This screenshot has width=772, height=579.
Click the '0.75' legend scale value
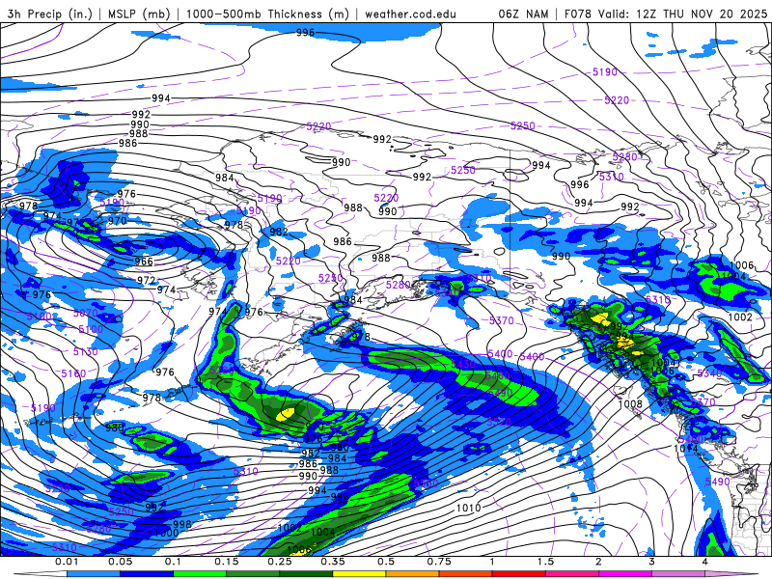click(x=439, y=562)
